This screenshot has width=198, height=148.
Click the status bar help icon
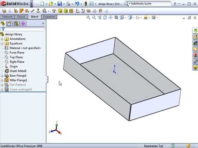point(173,146)
